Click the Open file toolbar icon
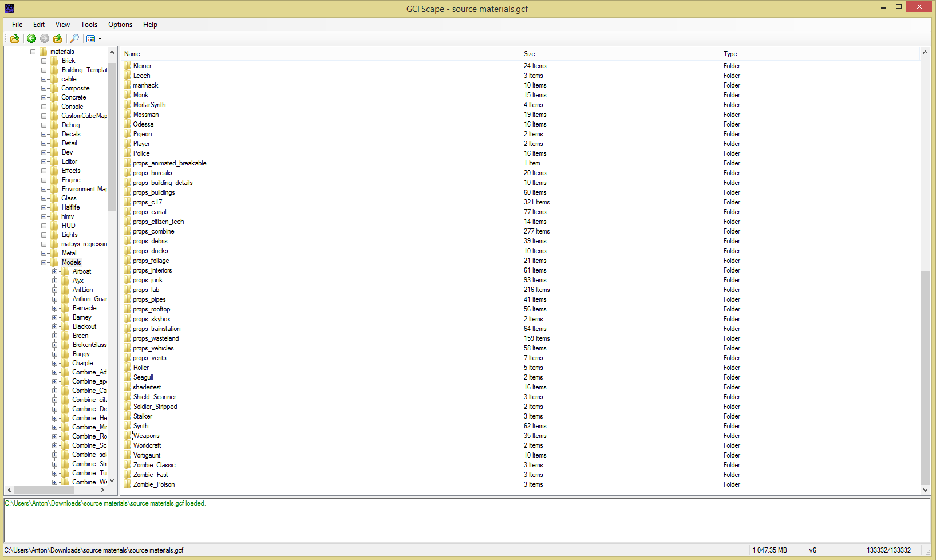 pyautogui.click(x=15, y=38)
